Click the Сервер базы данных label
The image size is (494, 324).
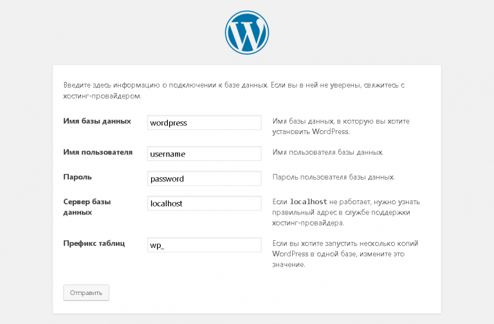click(x=87, y=207)
